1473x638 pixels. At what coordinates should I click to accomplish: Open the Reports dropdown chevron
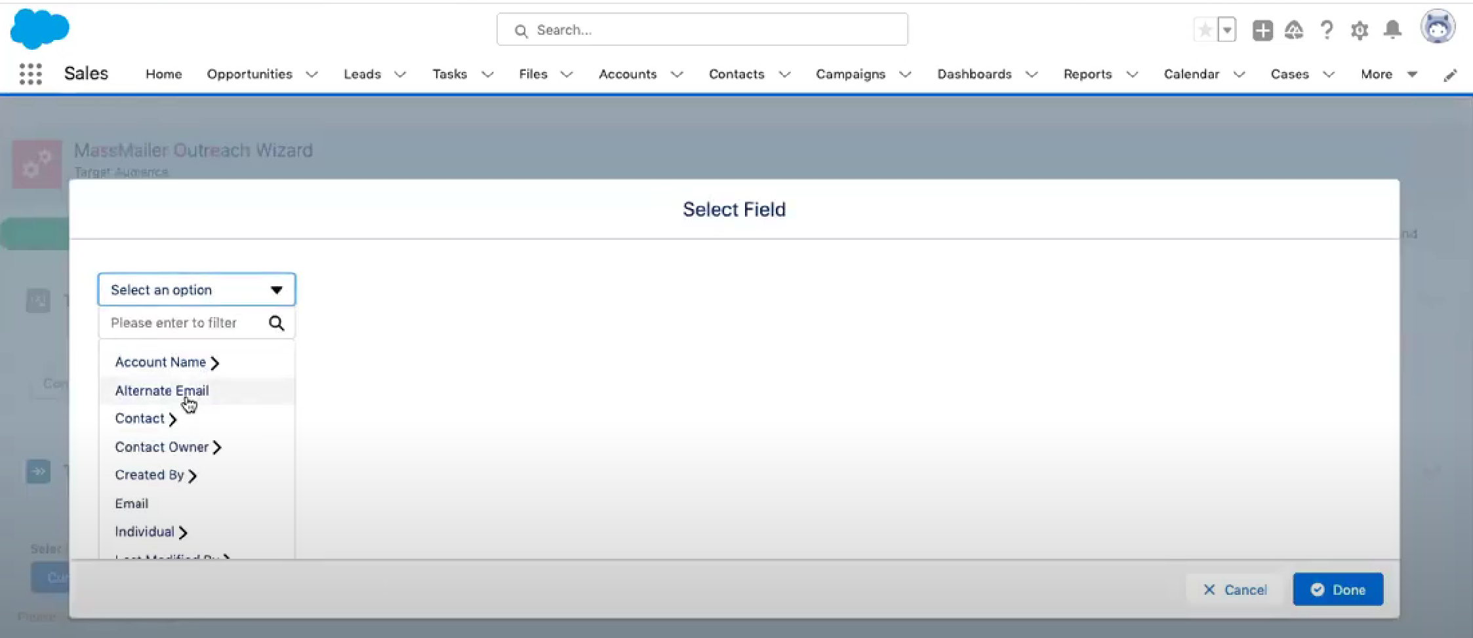[x=1132, y=75]
